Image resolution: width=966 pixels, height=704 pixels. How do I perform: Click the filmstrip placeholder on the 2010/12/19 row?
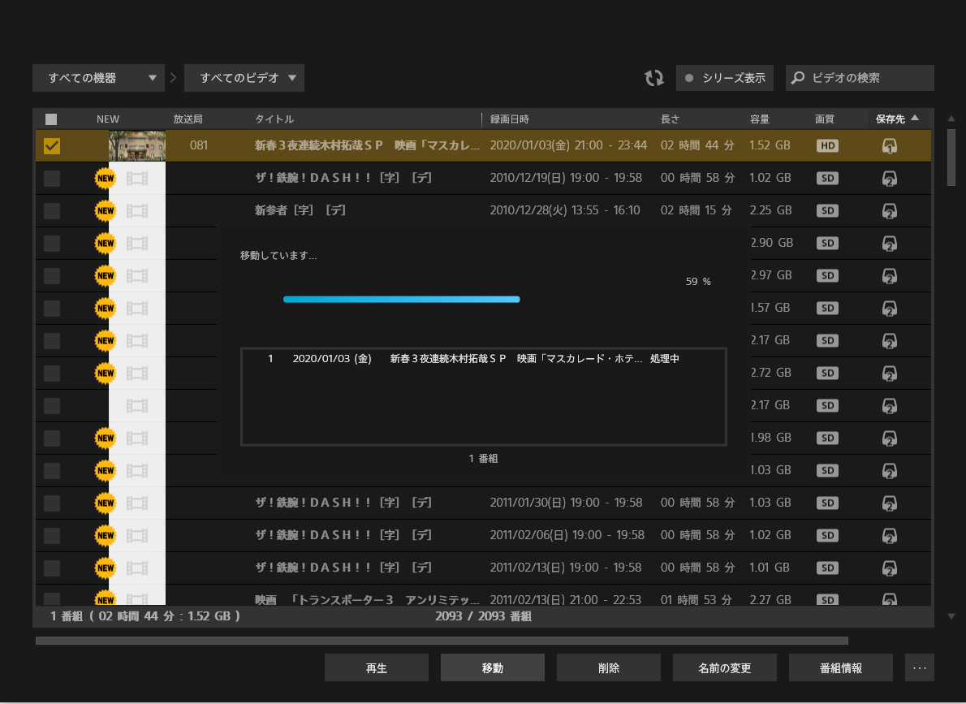[x=137, y=179]
